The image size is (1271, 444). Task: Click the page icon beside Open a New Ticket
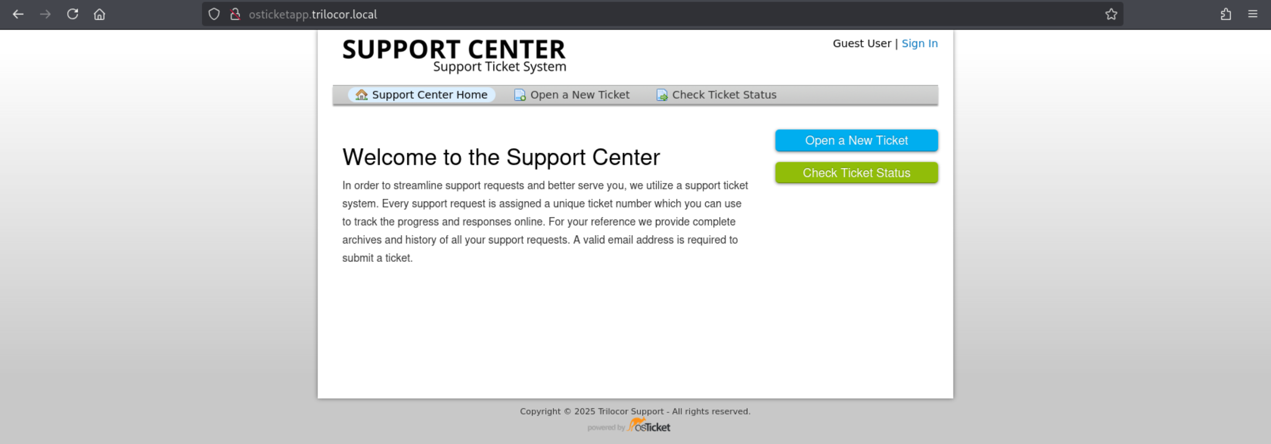click(519, 94)
